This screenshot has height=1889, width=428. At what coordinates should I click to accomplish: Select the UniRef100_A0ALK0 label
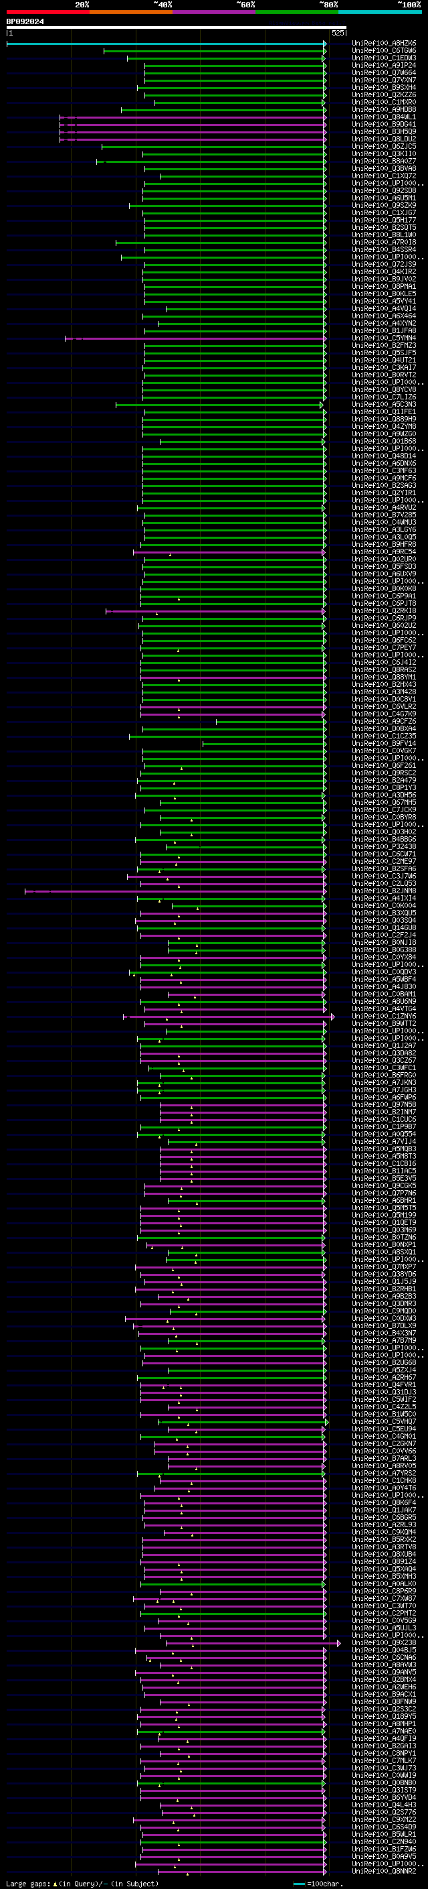tap(384, 1584)
